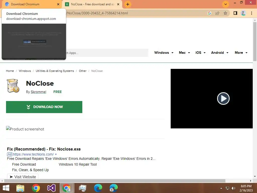Click the FREE price label
Viewport: 257px width, 193px height.
click(x=57, y=92)
